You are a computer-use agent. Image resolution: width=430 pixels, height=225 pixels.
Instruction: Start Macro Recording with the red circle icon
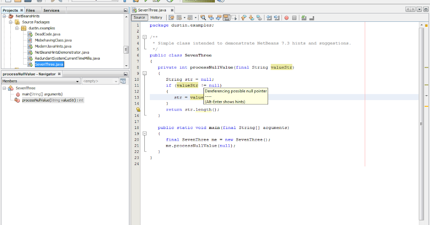click(286, 17)
